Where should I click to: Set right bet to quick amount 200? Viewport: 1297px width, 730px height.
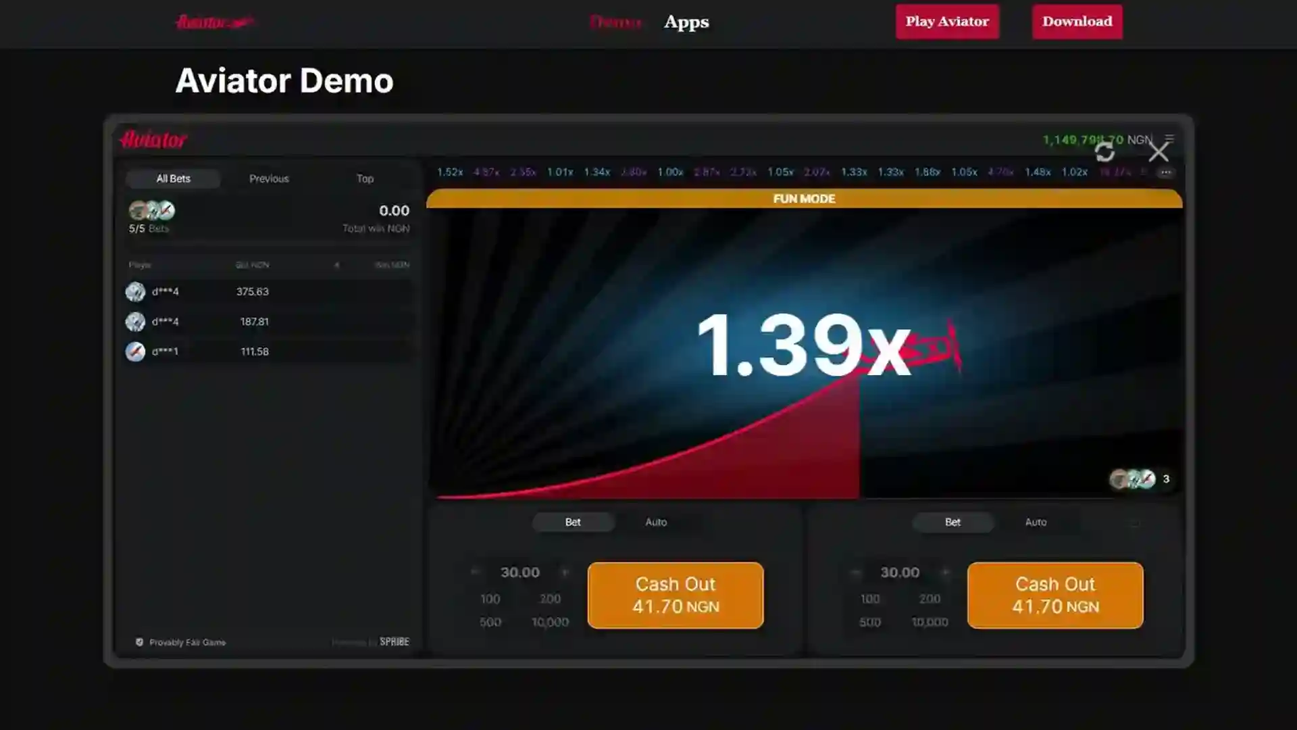[x=930, y=599]
